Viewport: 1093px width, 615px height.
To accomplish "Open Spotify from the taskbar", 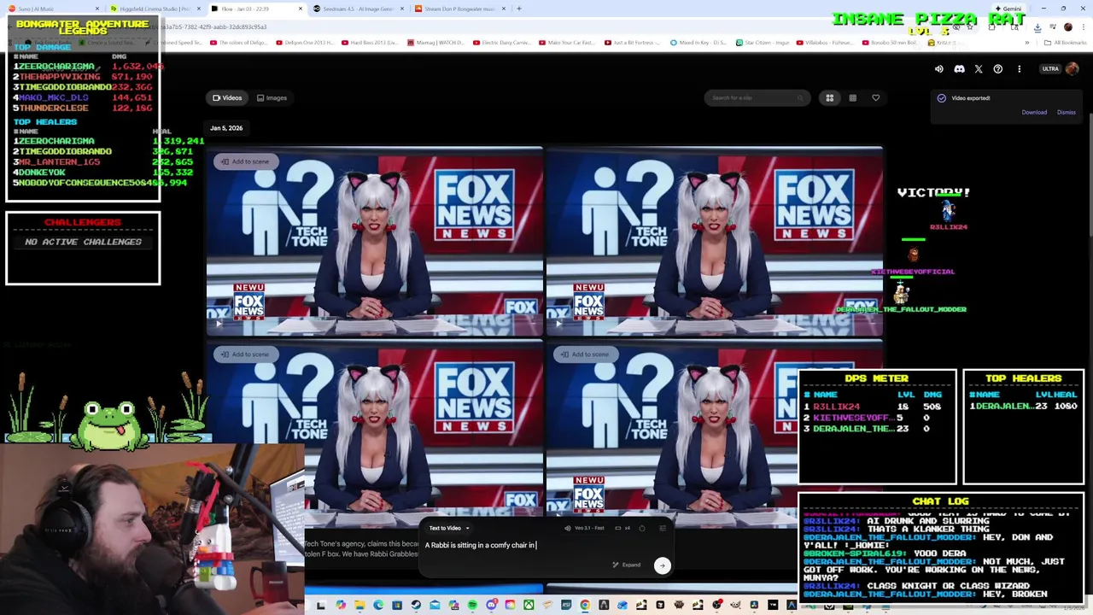I will click(472, 606).
